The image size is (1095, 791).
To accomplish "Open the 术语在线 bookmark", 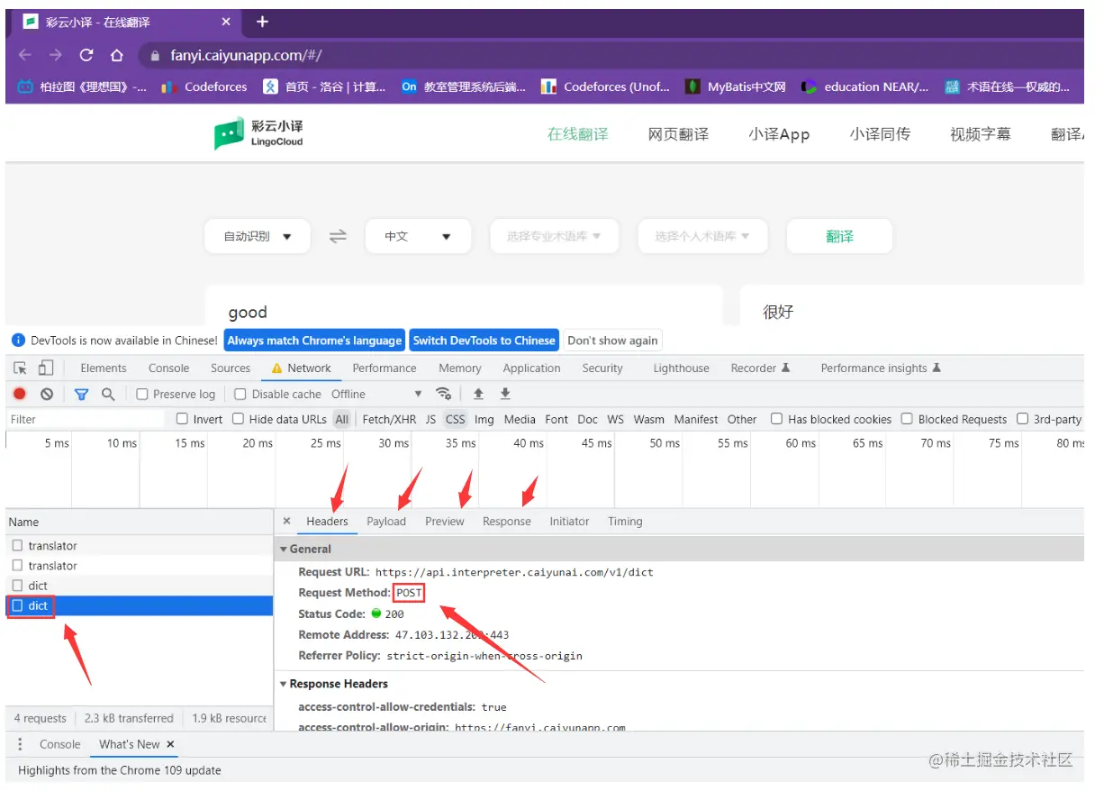I will tap(1008, 86).
